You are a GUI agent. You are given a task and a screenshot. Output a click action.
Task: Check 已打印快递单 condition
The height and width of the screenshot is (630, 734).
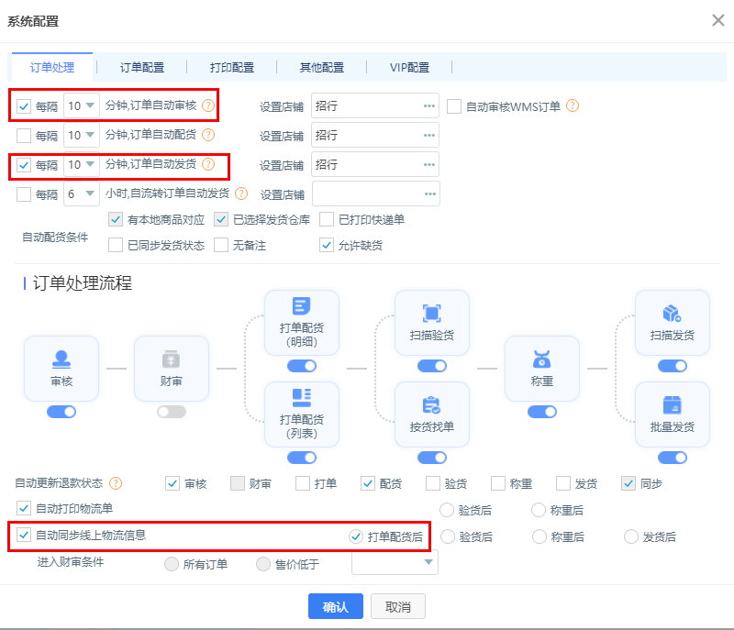click(327, 219)
